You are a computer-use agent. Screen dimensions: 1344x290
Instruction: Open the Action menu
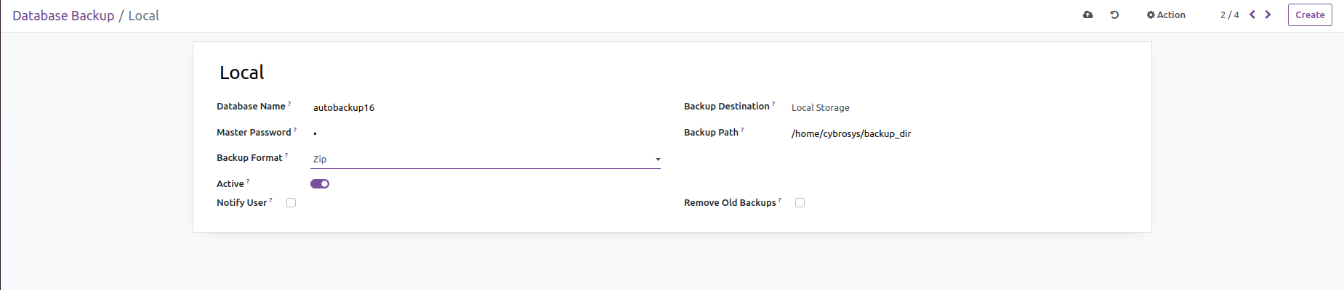(1166, 15)
